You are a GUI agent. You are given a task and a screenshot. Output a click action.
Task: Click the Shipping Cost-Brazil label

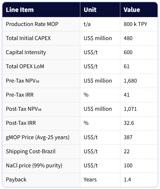(x=31, y=151)
